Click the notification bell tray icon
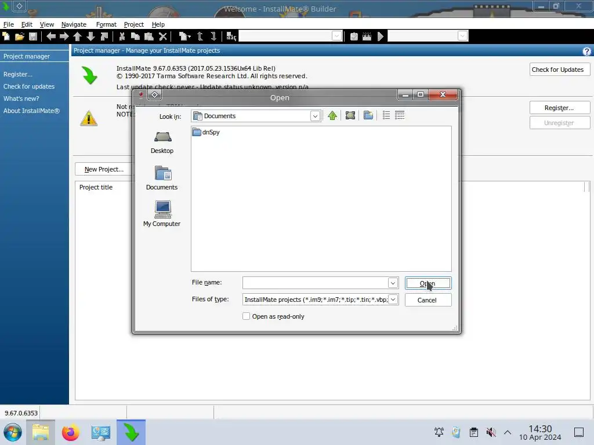 click(439, 432)
